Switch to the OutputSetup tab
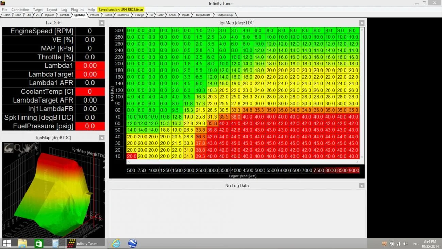 point(225,15)
